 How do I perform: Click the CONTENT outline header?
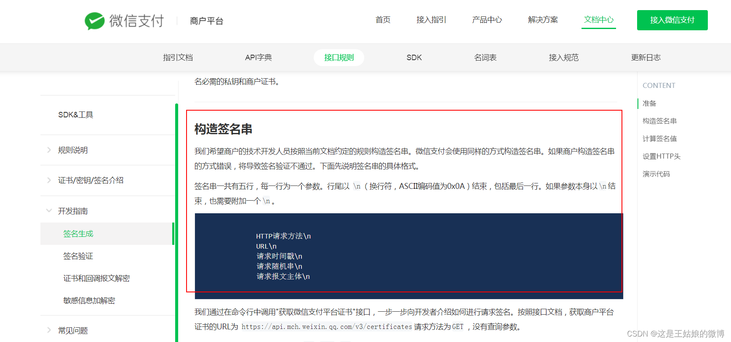[659, 85]
